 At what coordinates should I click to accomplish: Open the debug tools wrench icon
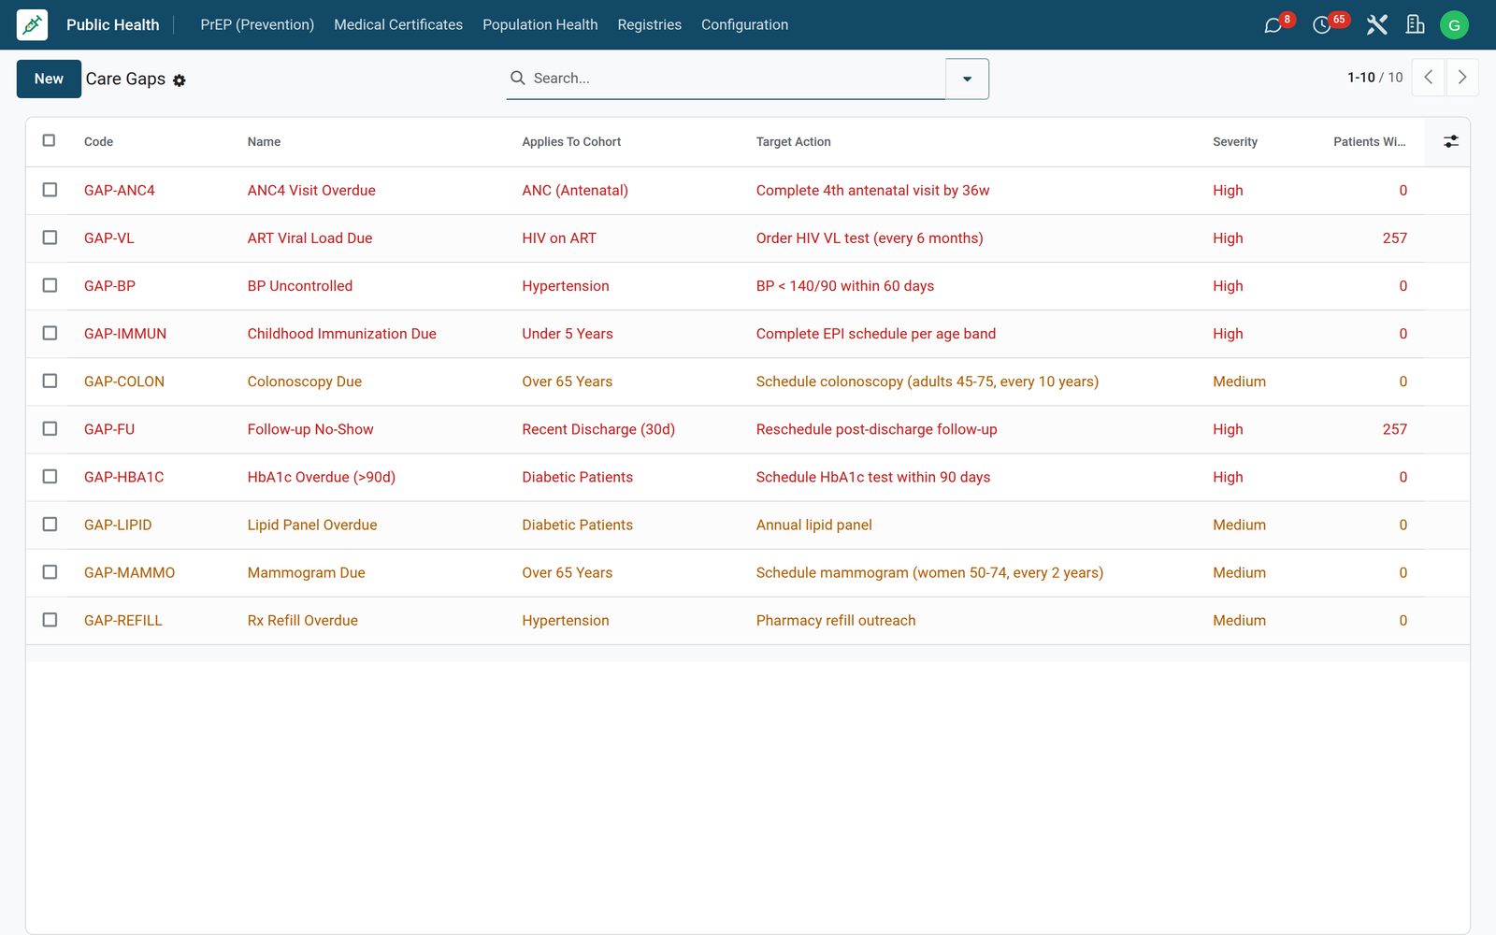click(x=1376, y=25)
